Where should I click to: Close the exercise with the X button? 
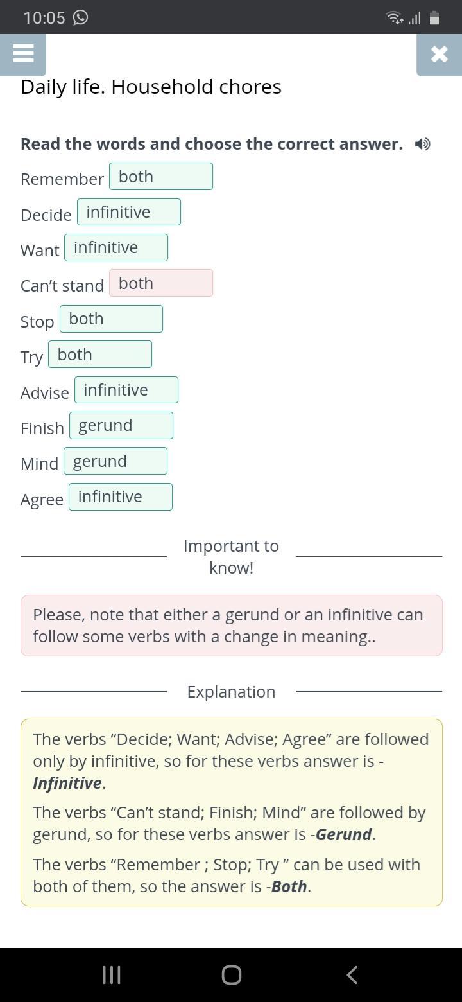click(x=439, y=54)
